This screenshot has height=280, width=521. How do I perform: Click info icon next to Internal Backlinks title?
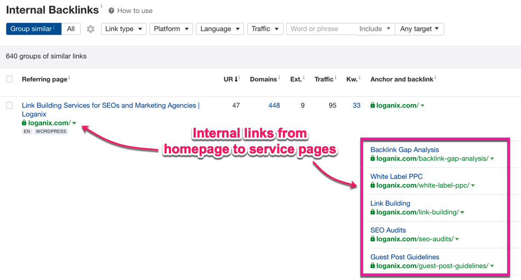point(101,5)
